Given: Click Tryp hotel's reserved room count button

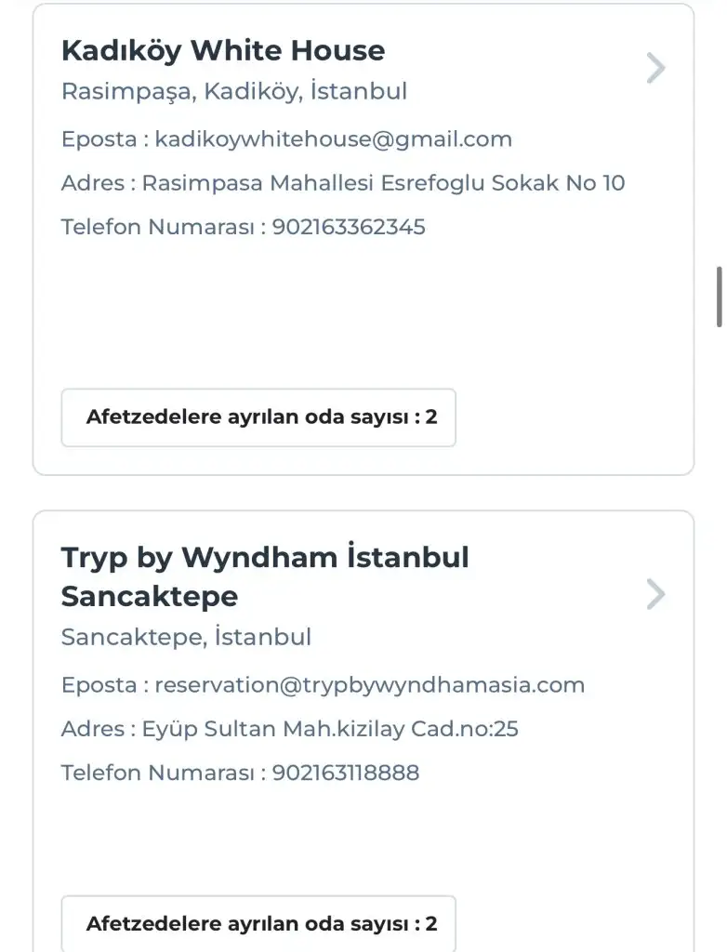Looking at the screenshot, I should (x=258, y=923).
